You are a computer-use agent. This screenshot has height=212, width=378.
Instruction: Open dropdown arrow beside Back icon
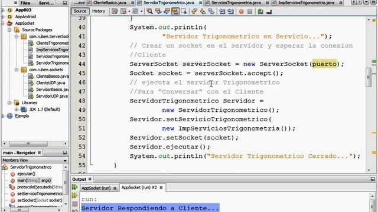[x=129, y=11]
